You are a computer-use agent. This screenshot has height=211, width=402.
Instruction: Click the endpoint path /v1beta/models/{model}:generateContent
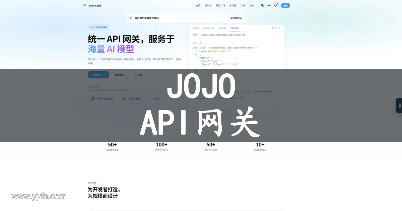[222, 35]
